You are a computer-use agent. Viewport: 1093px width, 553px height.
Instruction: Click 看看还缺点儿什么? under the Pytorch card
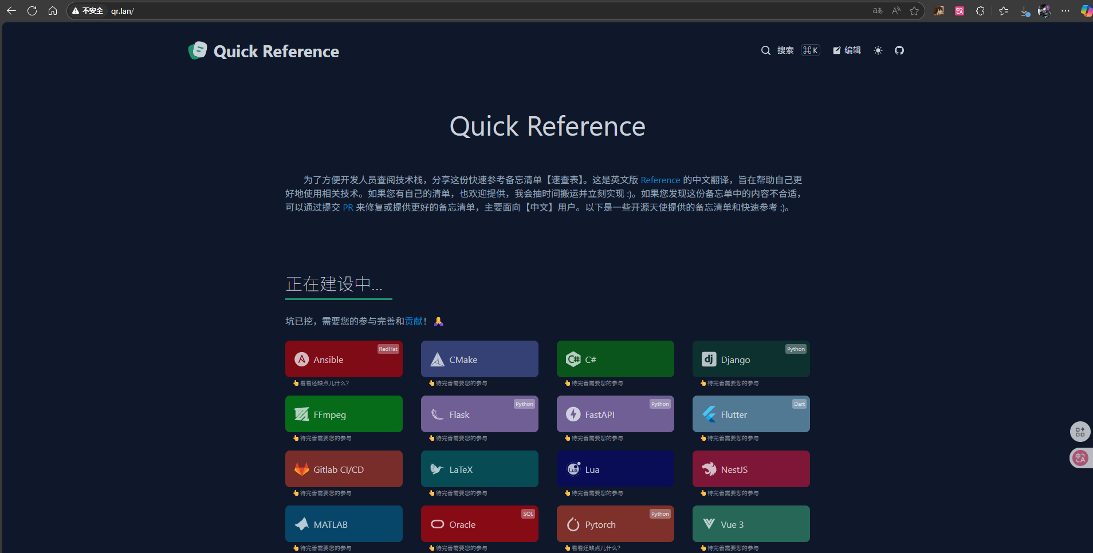596,548
